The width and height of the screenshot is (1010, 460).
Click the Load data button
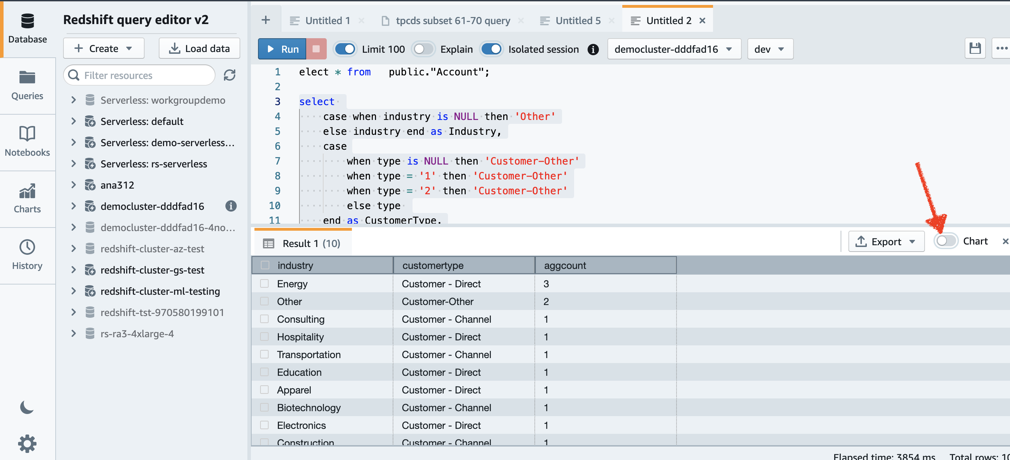(199, 48)
